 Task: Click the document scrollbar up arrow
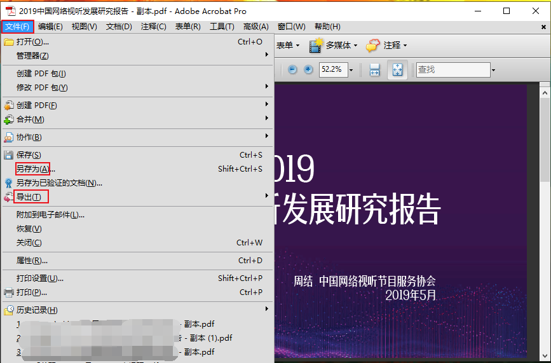[545, 93]
